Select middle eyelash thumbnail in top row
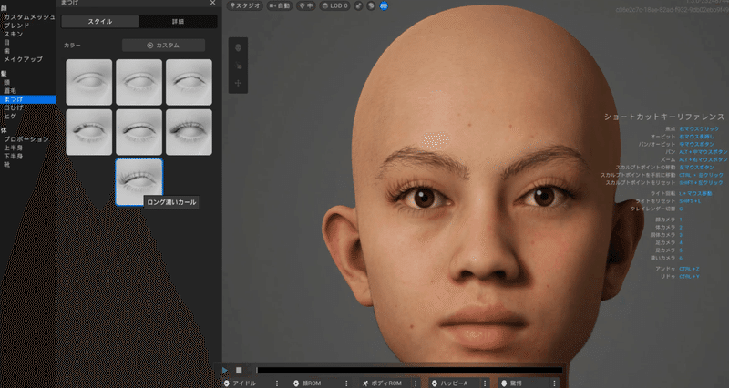 139,82
